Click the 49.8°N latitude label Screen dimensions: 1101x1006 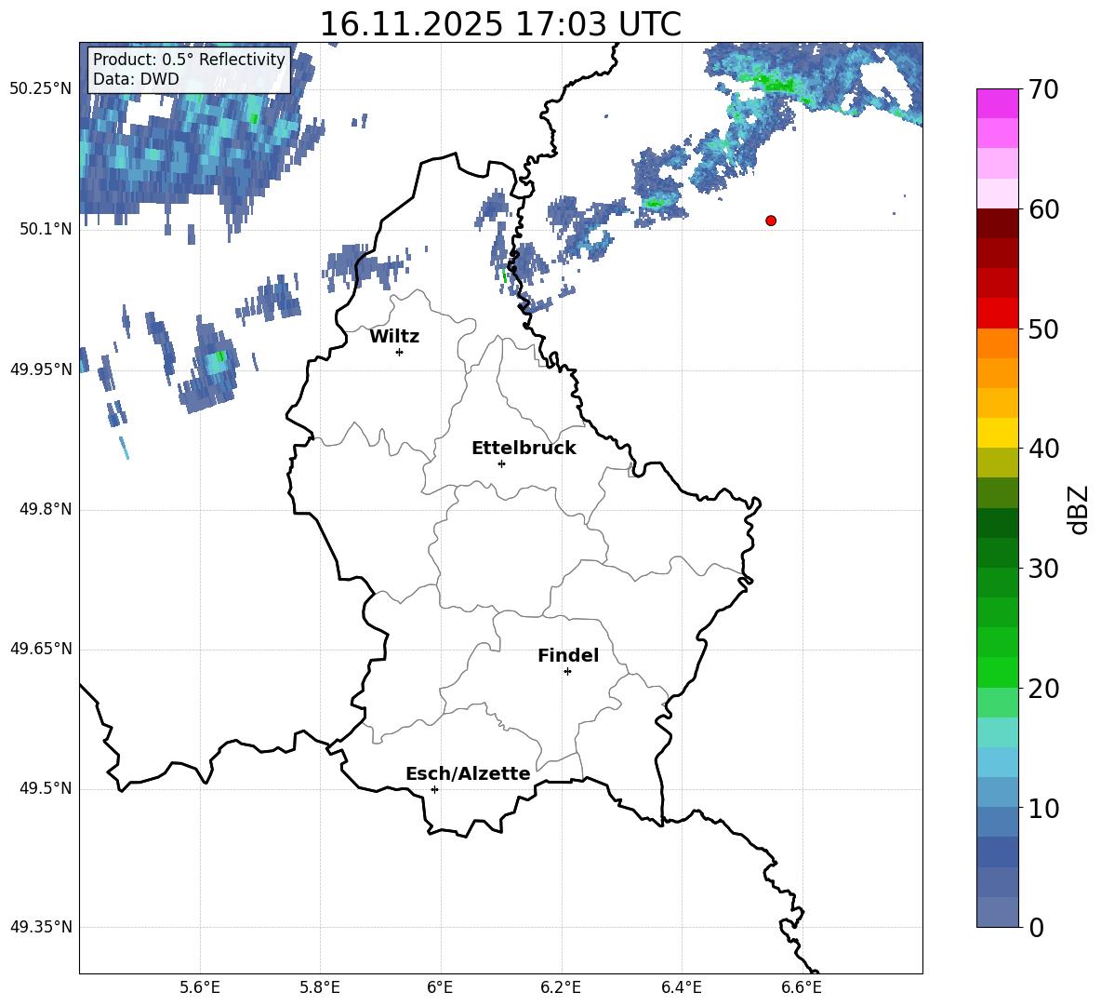tap(46, 509)
